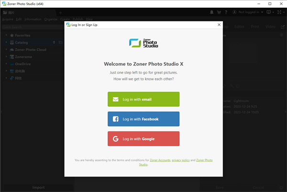Click the Facebook logo icon

pos(115,119)
